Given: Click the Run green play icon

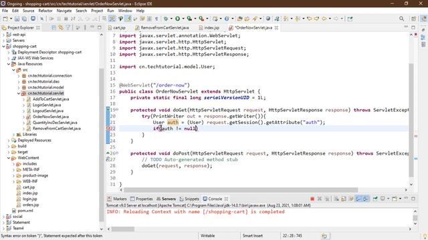Looking at the screenshot, I should coord(177,19).
